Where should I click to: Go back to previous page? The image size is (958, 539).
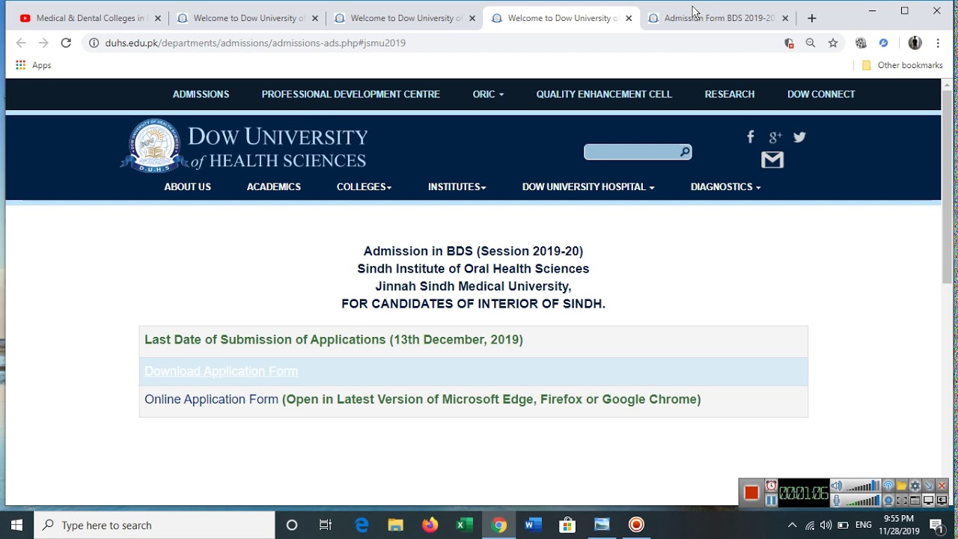[21, 43]
